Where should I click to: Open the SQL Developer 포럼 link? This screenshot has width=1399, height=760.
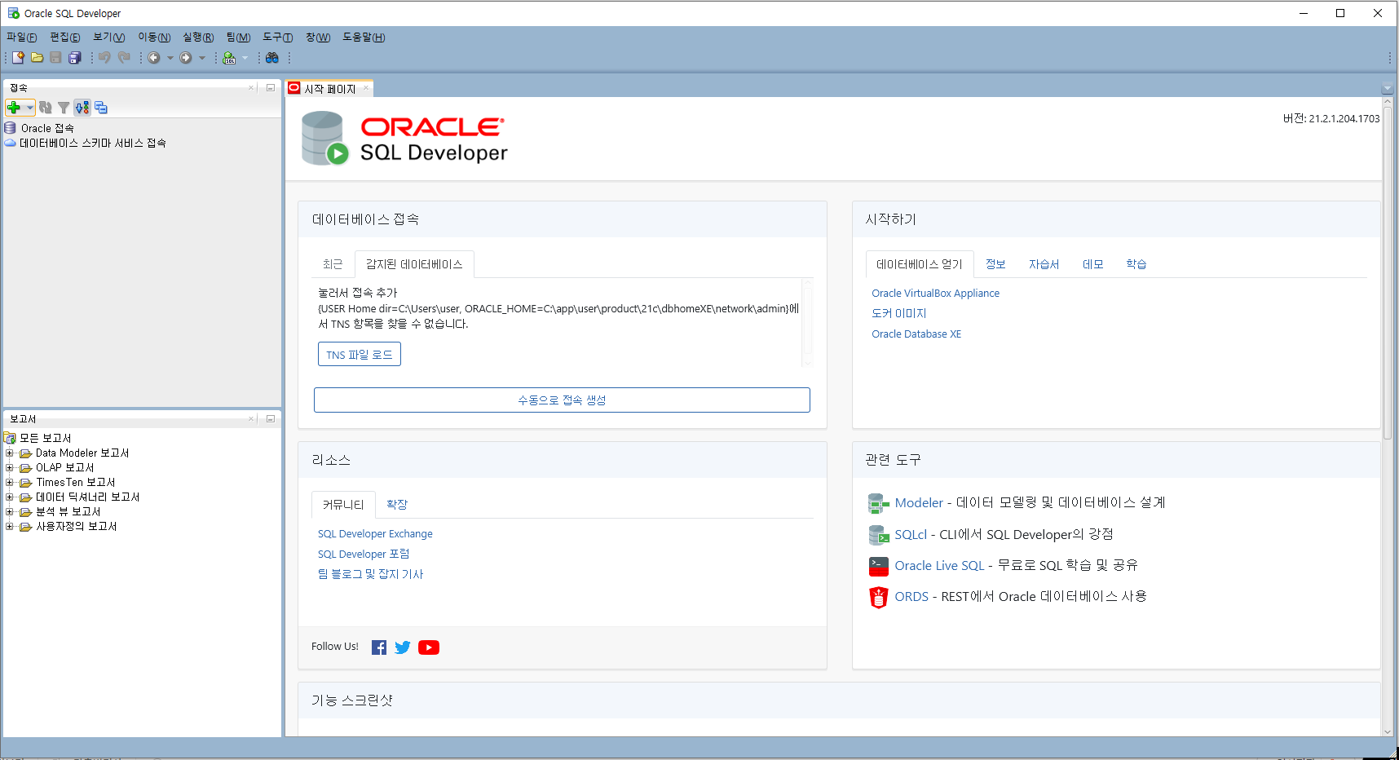click(x=364, y=555)
